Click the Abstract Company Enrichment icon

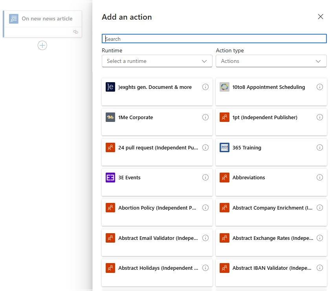pos(224,208)
